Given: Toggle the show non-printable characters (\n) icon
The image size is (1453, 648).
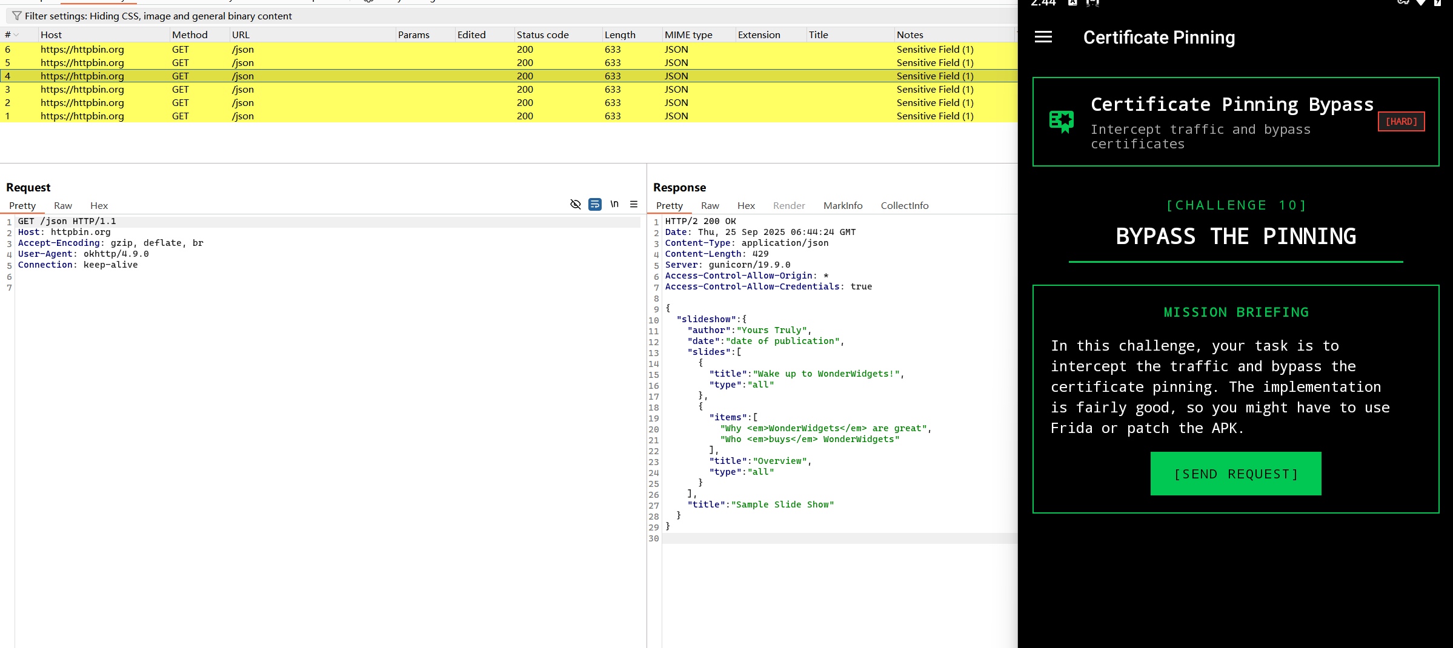Looking at the screenshot, I should tap(614, 204).
